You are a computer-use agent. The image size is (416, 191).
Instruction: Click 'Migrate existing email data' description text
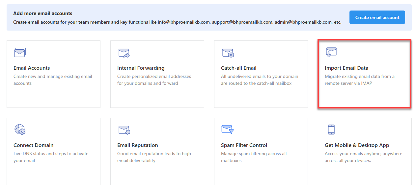[x=360, y=80]
